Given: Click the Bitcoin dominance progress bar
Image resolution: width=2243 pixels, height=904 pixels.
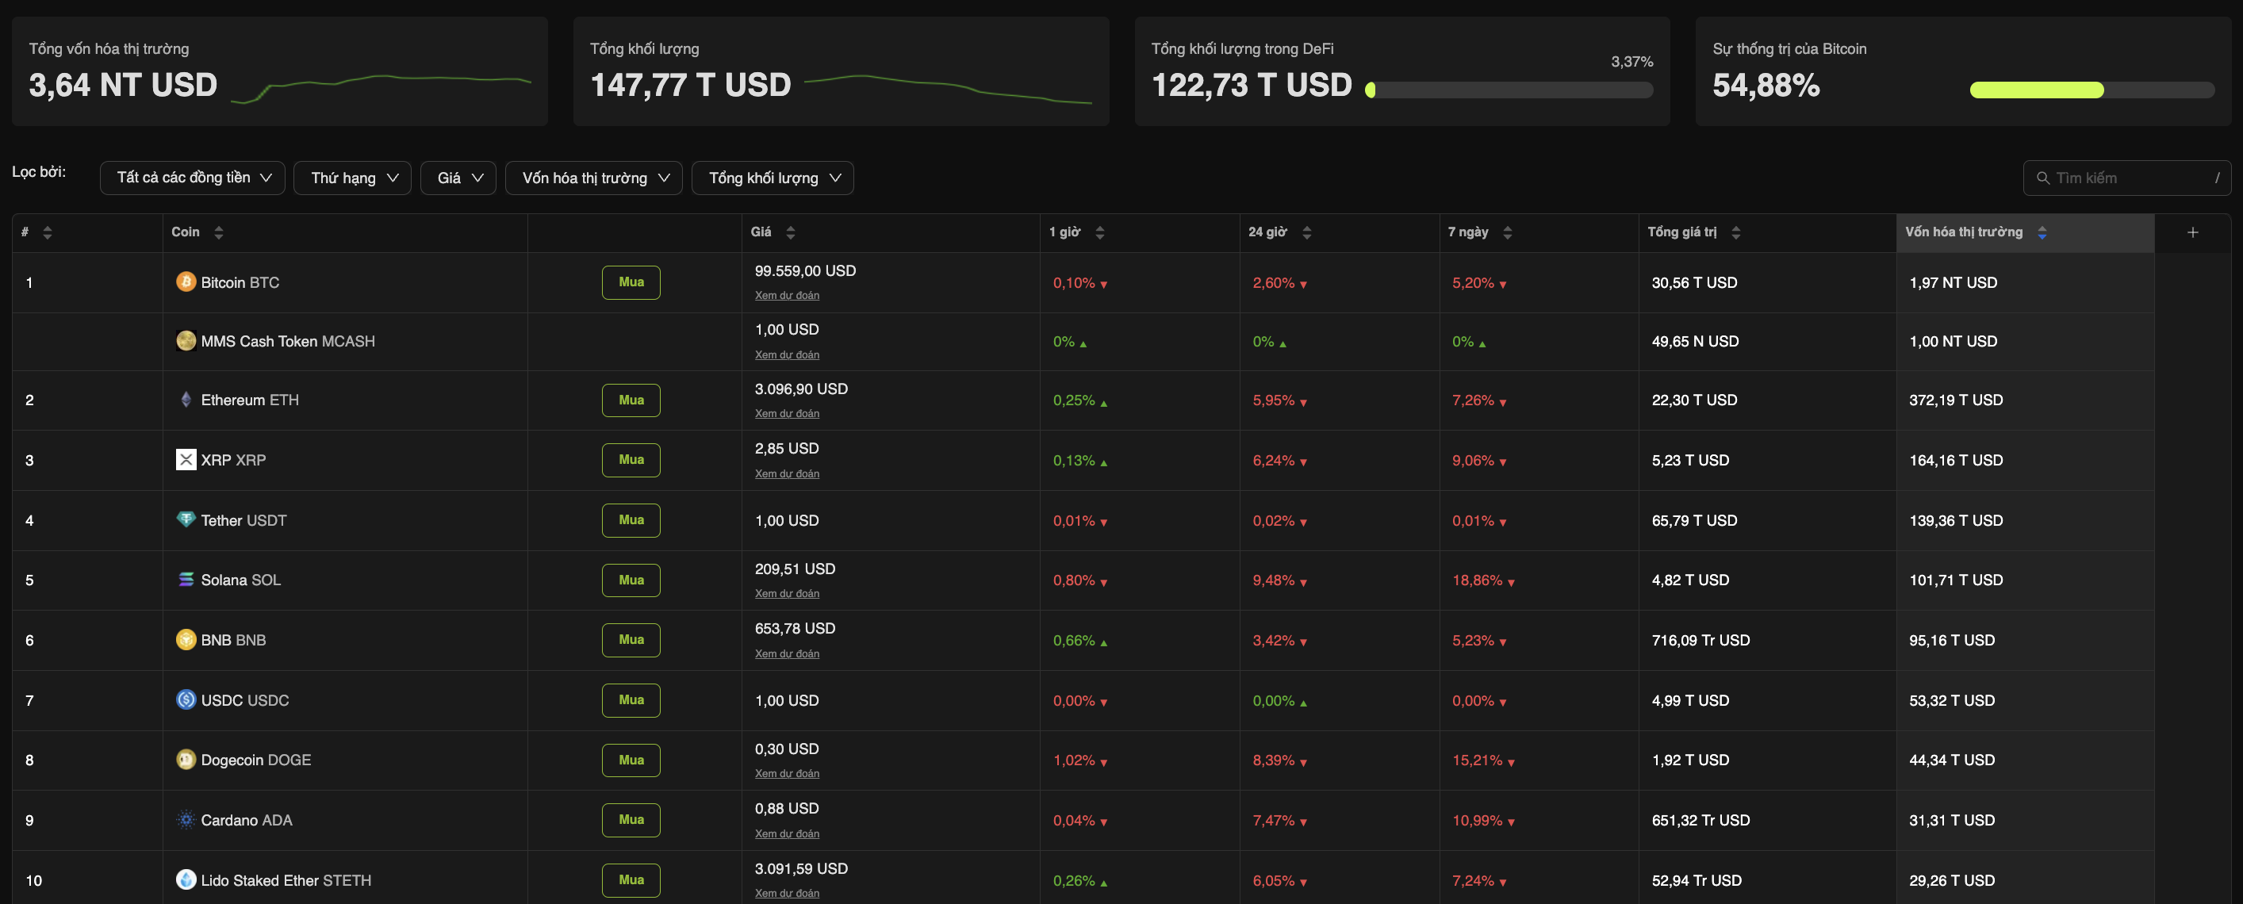Looking at the screenshot, I should tap(2091, 90).
